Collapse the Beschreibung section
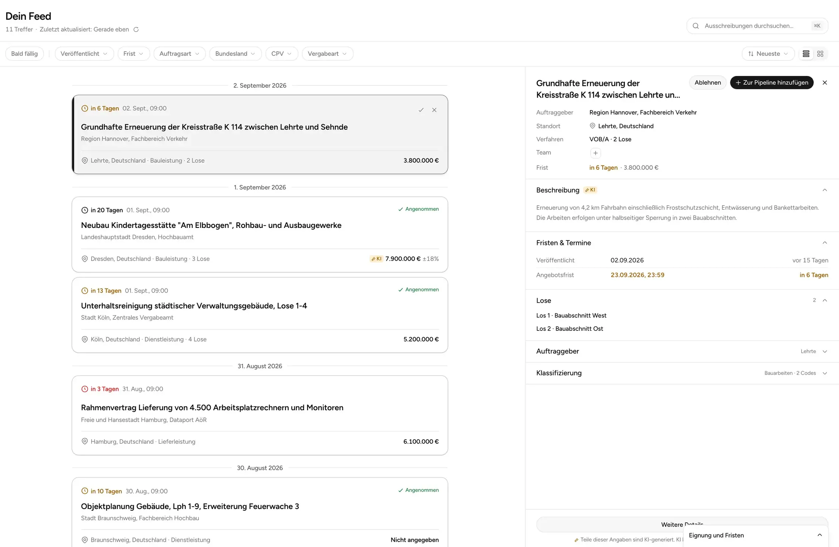This screenshot has width=839, height=547. point(825,190)
